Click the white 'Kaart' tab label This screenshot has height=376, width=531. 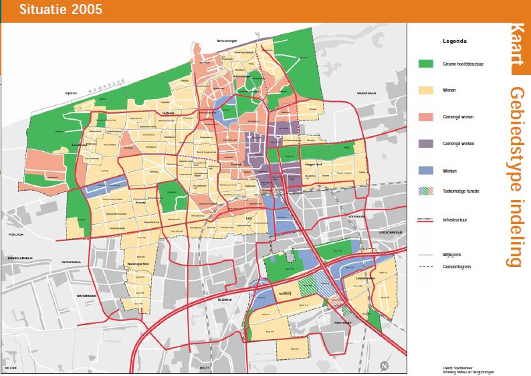pyautogui.click(x=516, y=44)
